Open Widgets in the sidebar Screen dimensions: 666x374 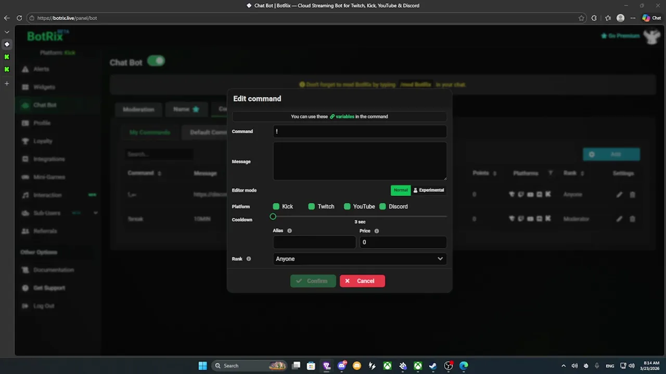pos(44,87)
